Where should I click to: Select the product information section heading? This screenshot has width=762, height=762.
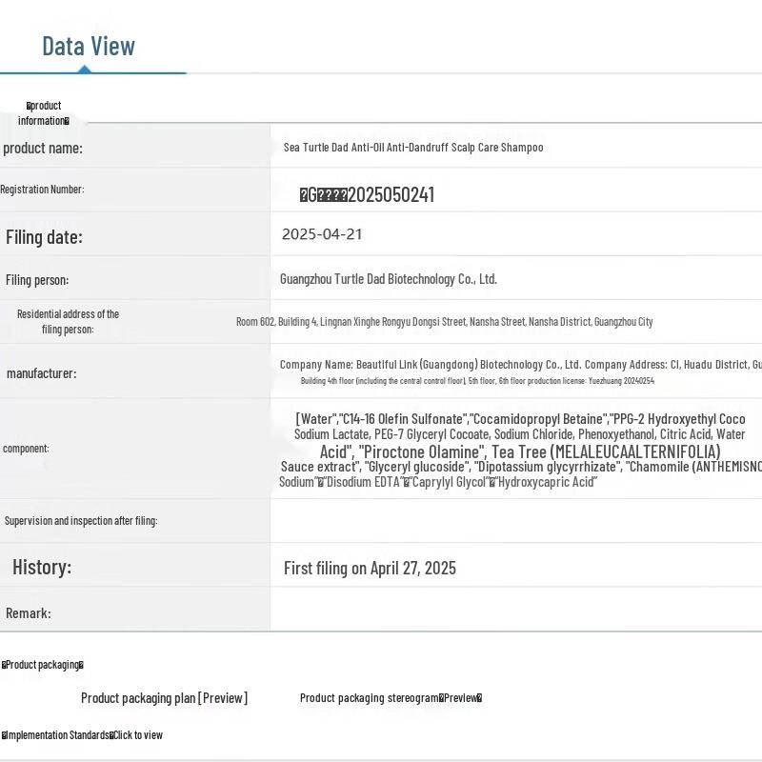[44, 112]
